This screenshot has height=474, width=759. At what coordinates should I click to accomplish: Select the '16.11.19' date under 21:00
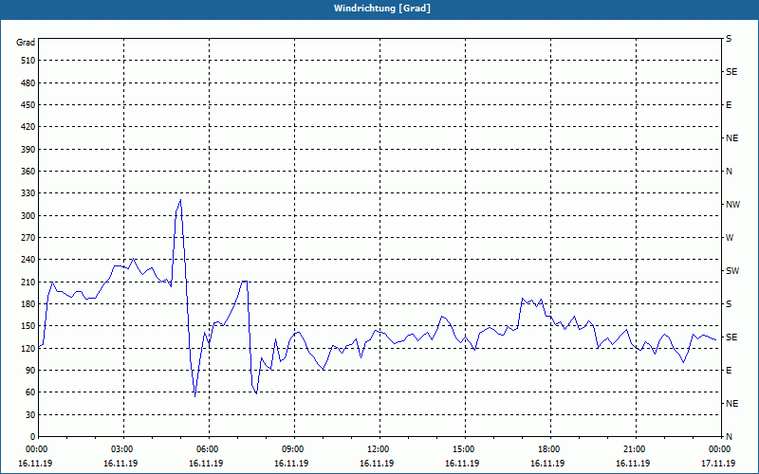(633, 464)
